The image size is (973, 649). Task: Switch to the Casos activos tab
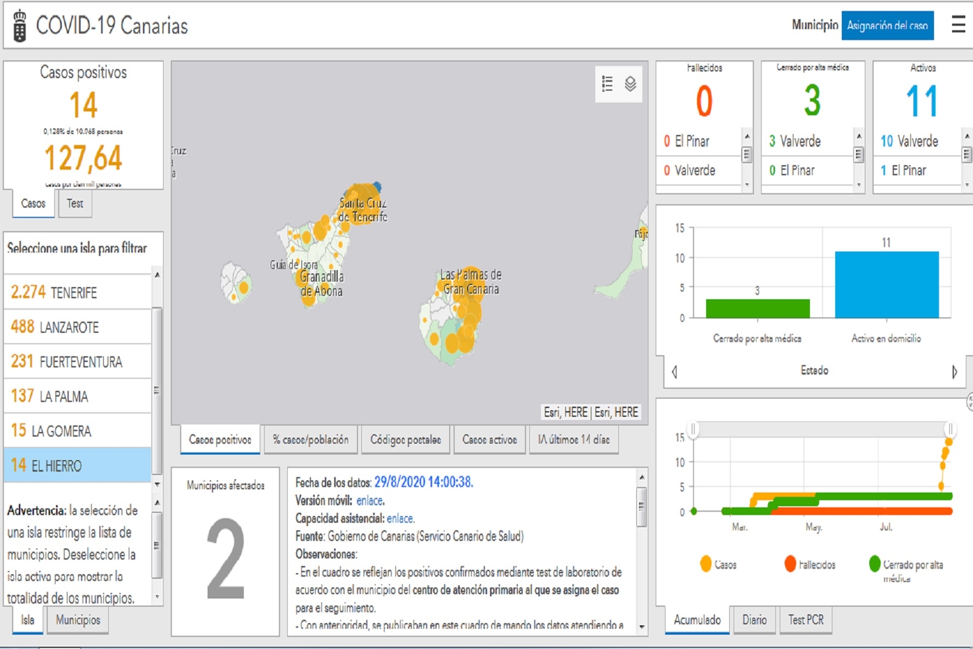489,440
